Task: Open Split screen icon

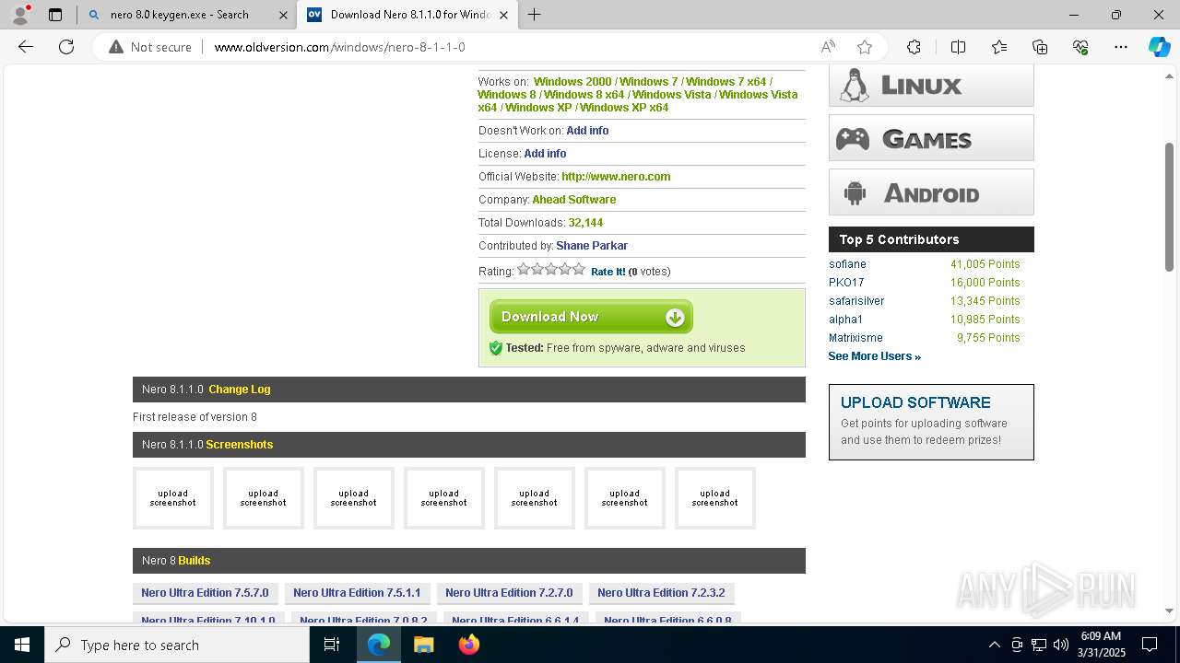Action: pos(958,47)
